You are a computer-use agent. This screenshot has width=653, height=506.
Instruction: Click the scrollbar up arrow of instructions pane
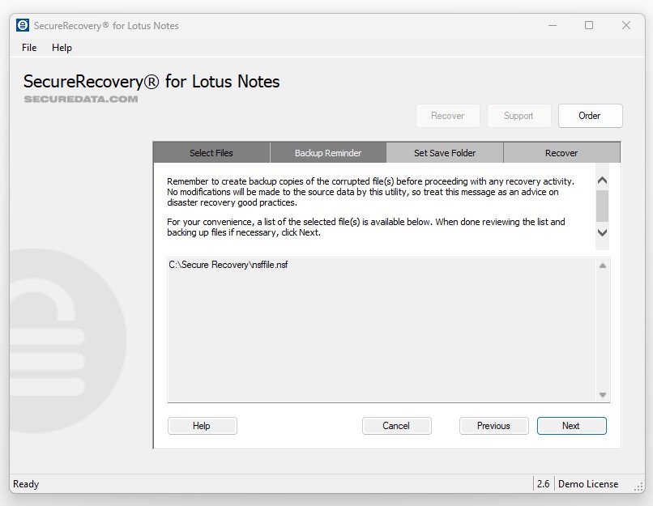602,179
